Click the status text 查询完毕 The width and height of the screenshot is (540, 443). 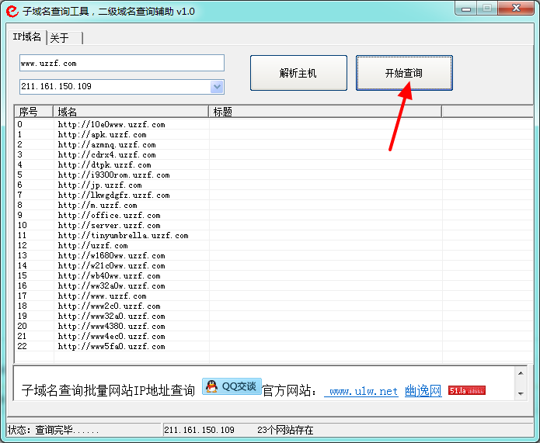point(54,430)
